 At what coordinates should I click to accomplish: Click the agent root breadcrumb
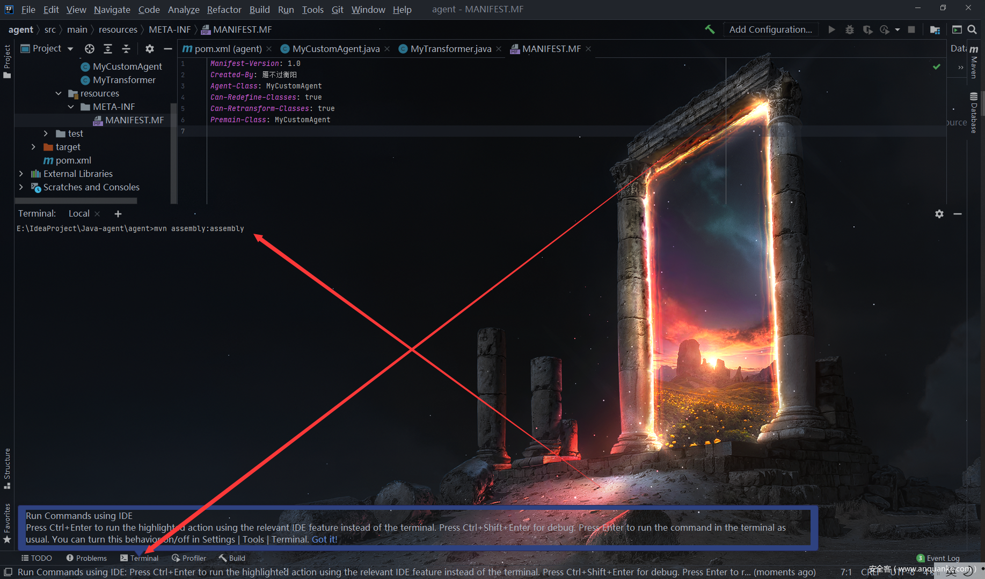(21, 29)
